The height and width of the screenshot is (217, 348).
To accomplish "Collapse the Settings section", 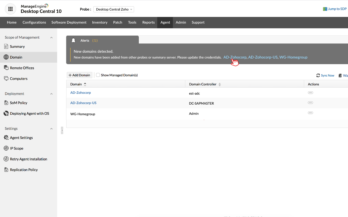I will pos(51,129).
